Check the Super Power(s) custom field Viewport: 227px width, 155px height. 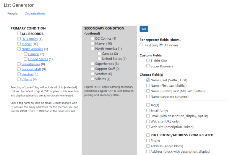[x=148, y=66]
